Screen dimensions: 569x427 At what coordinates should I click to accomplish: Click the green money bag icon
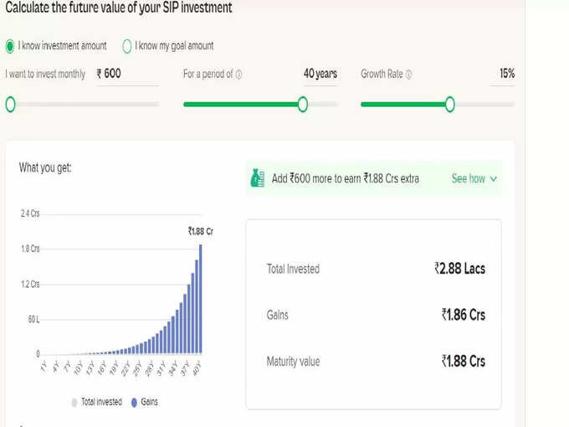(x=258, y=178)
